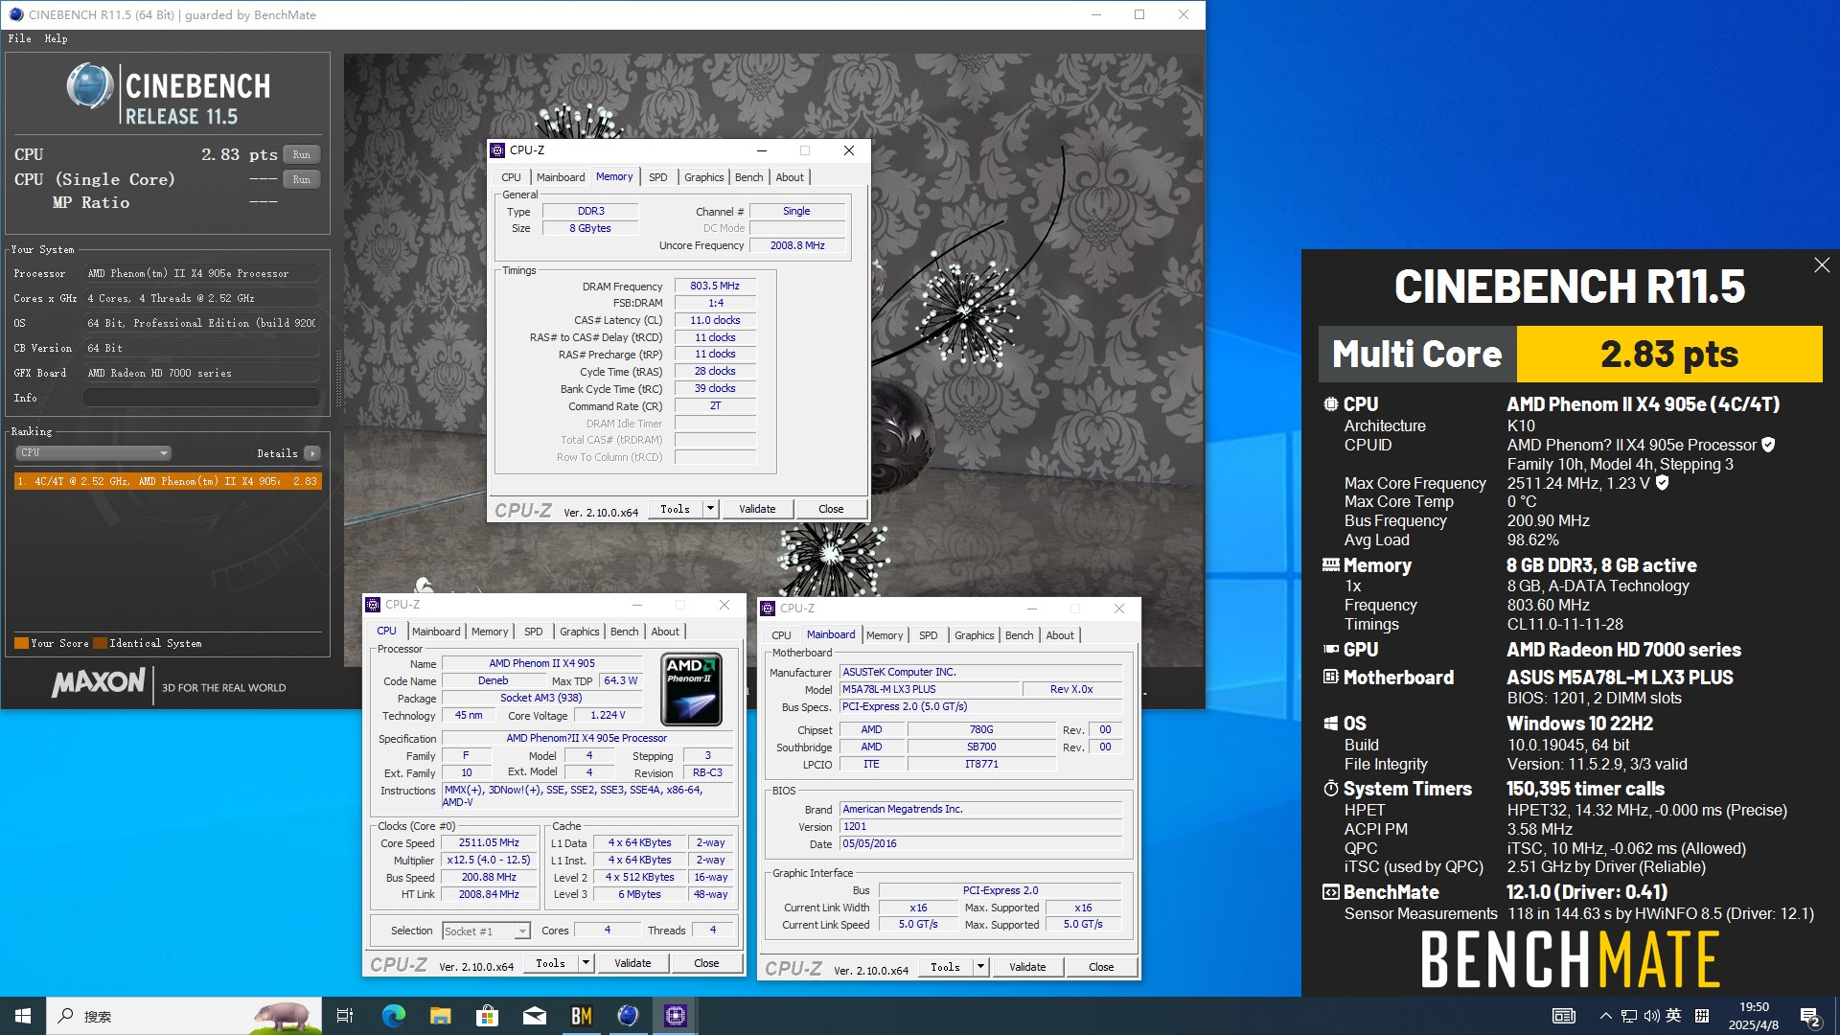Switch to BenchMate taskbar icon
This screenshot has width=1840, height=1035.
pos(581,1016)
